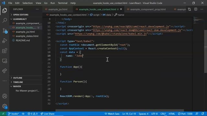
Task: Open errors and warnings problems indicator
Action: click(32, 114)
